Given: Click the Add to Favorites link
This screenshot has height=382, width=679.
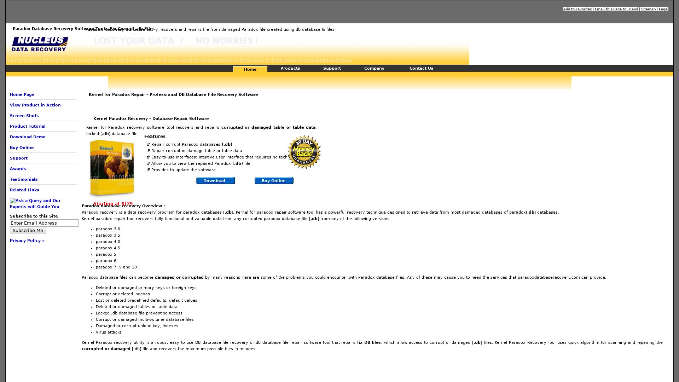Looking at the screenshot, I should pos(577,9).
